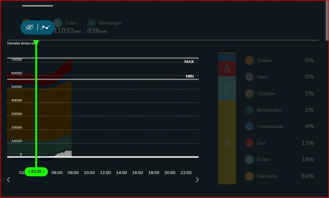Step time back with left chevron of 03:30
The width and height of the screenshot is (329, 198).
29,172
